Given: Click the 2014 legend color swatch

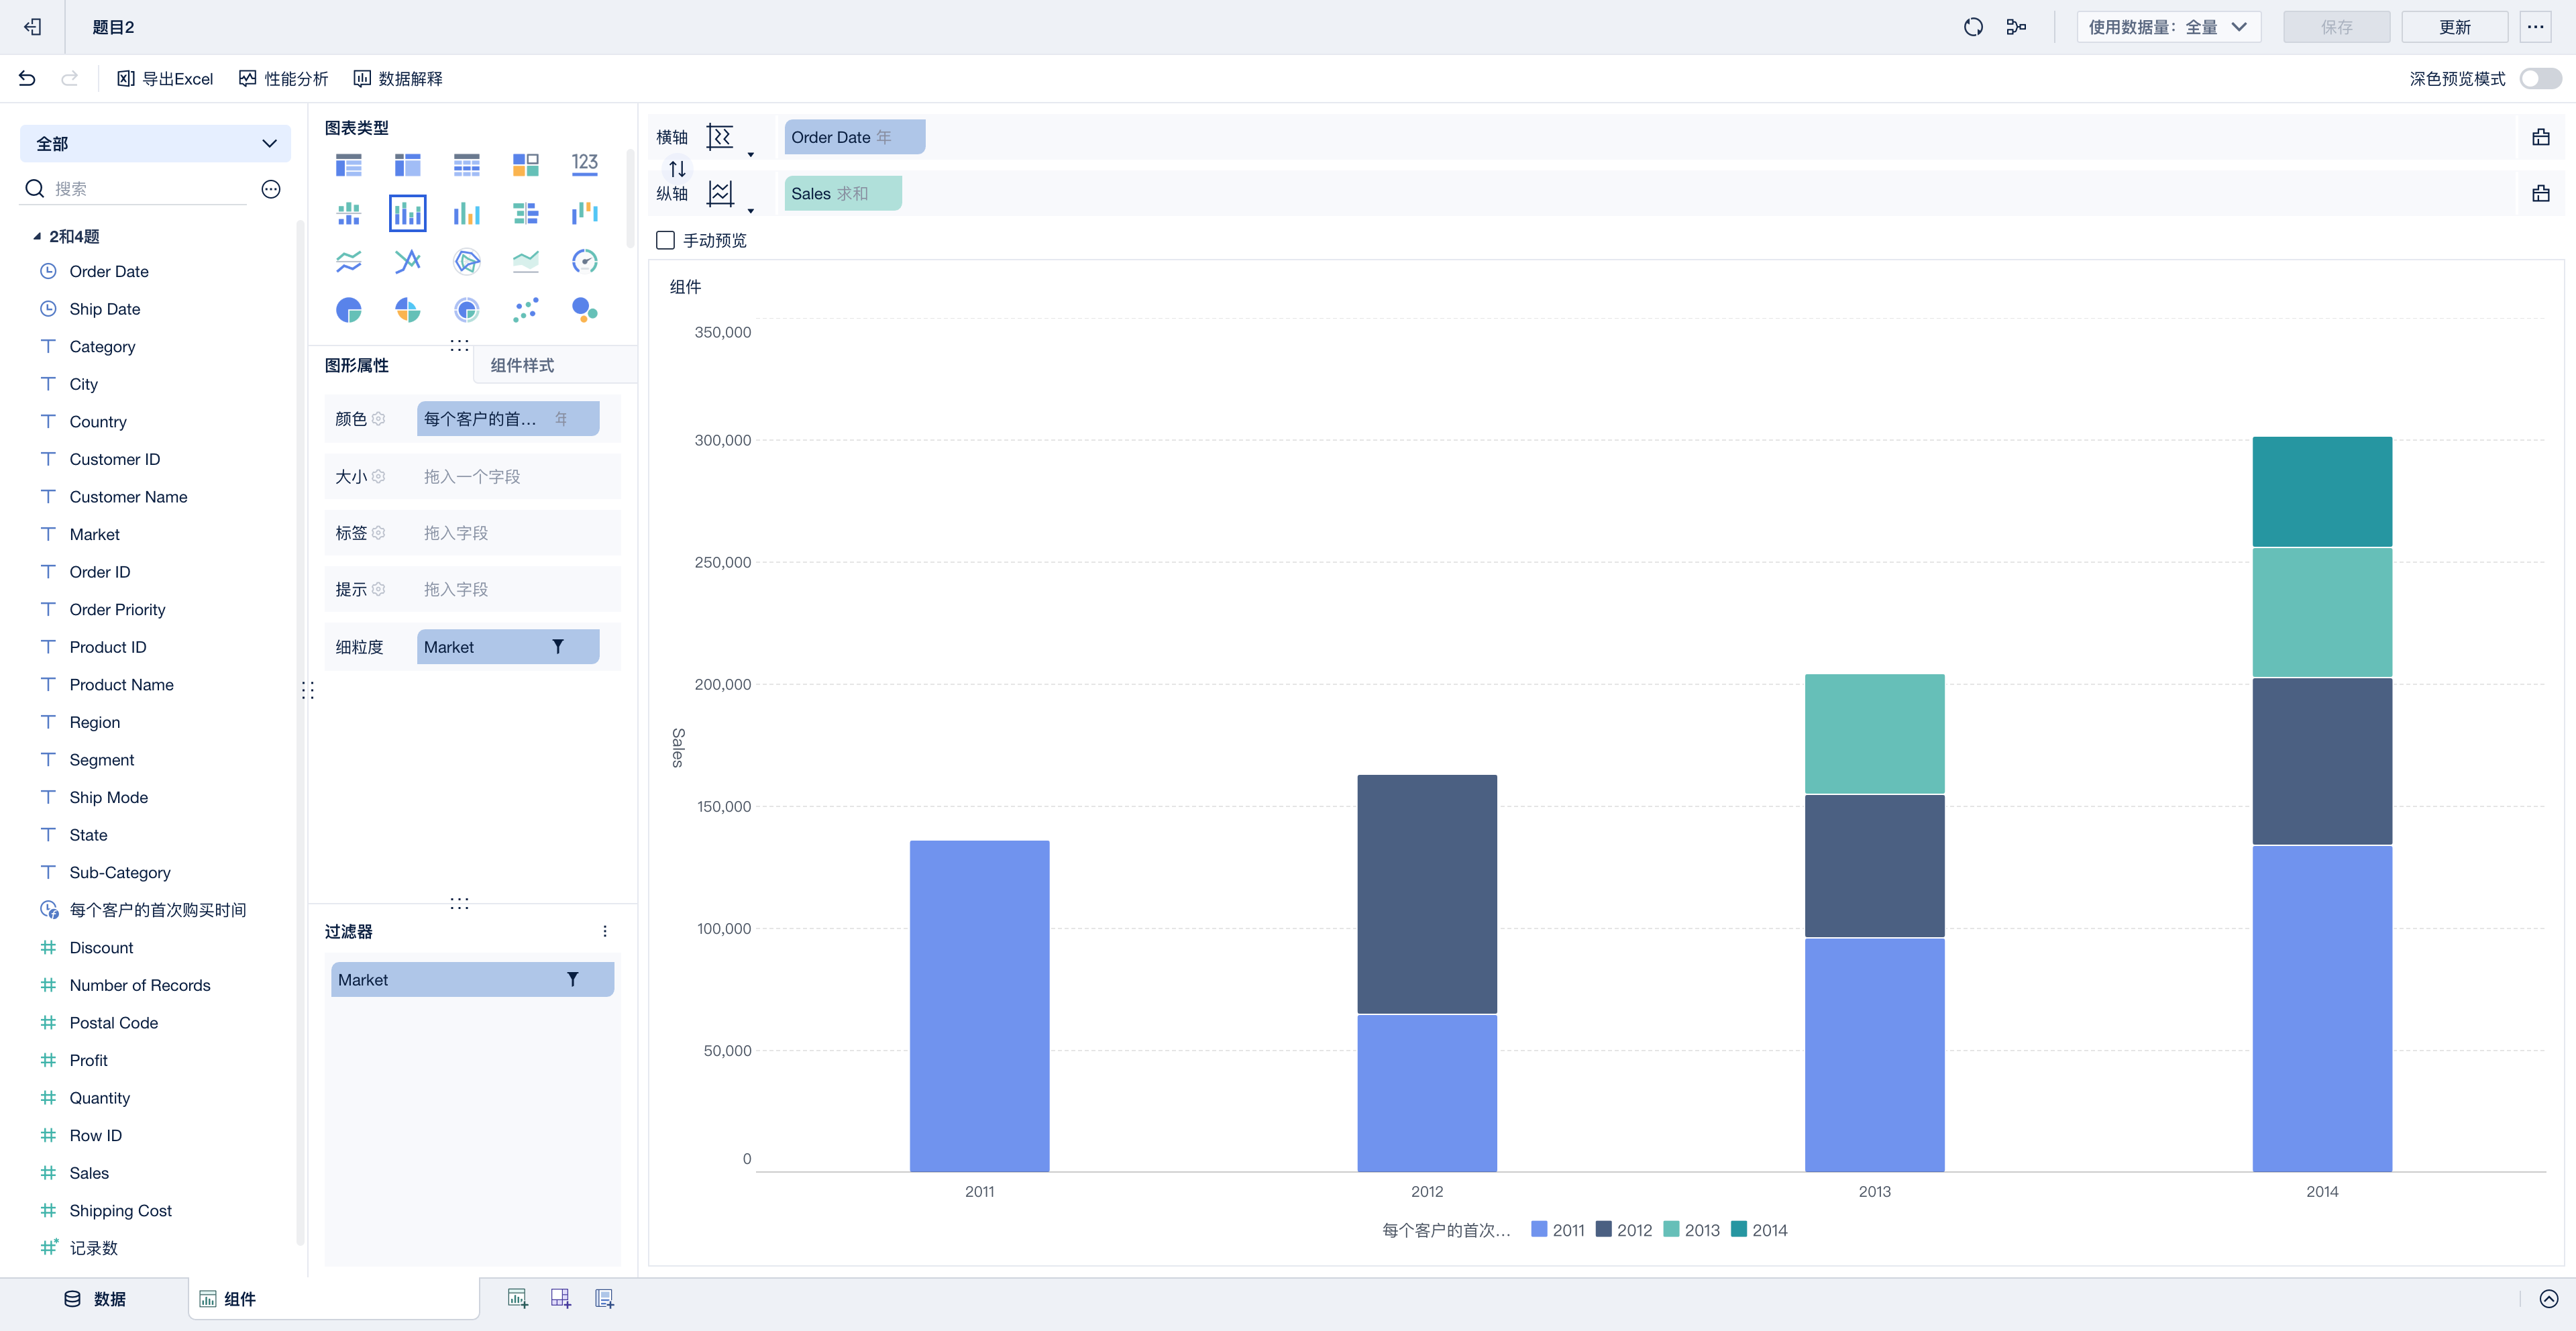Looking at the screenshot, I should tap(1739, 1229).
